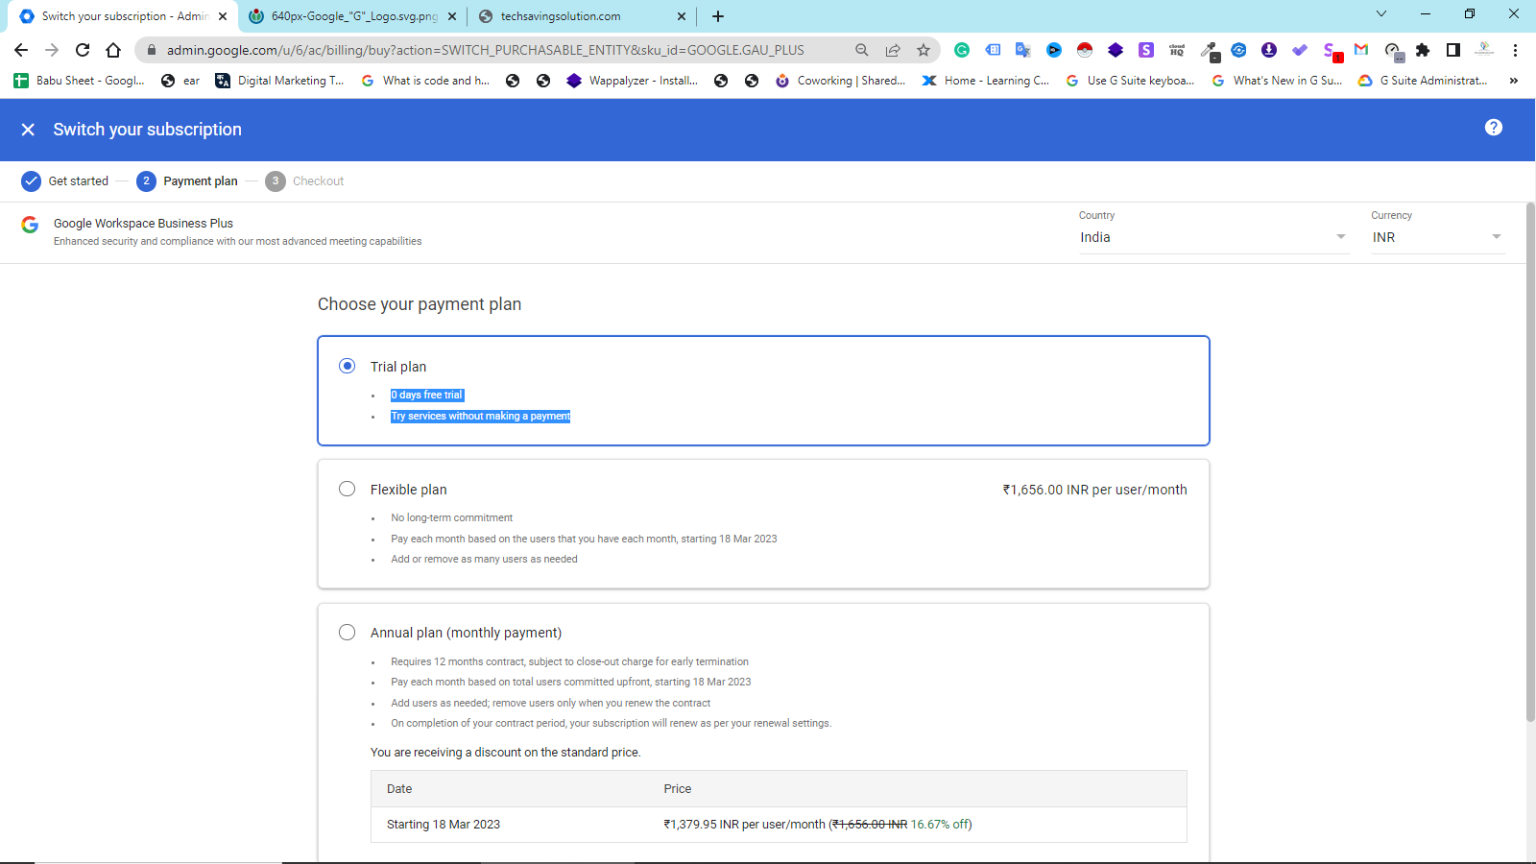Click the page vertical scrollbar

1530,461
